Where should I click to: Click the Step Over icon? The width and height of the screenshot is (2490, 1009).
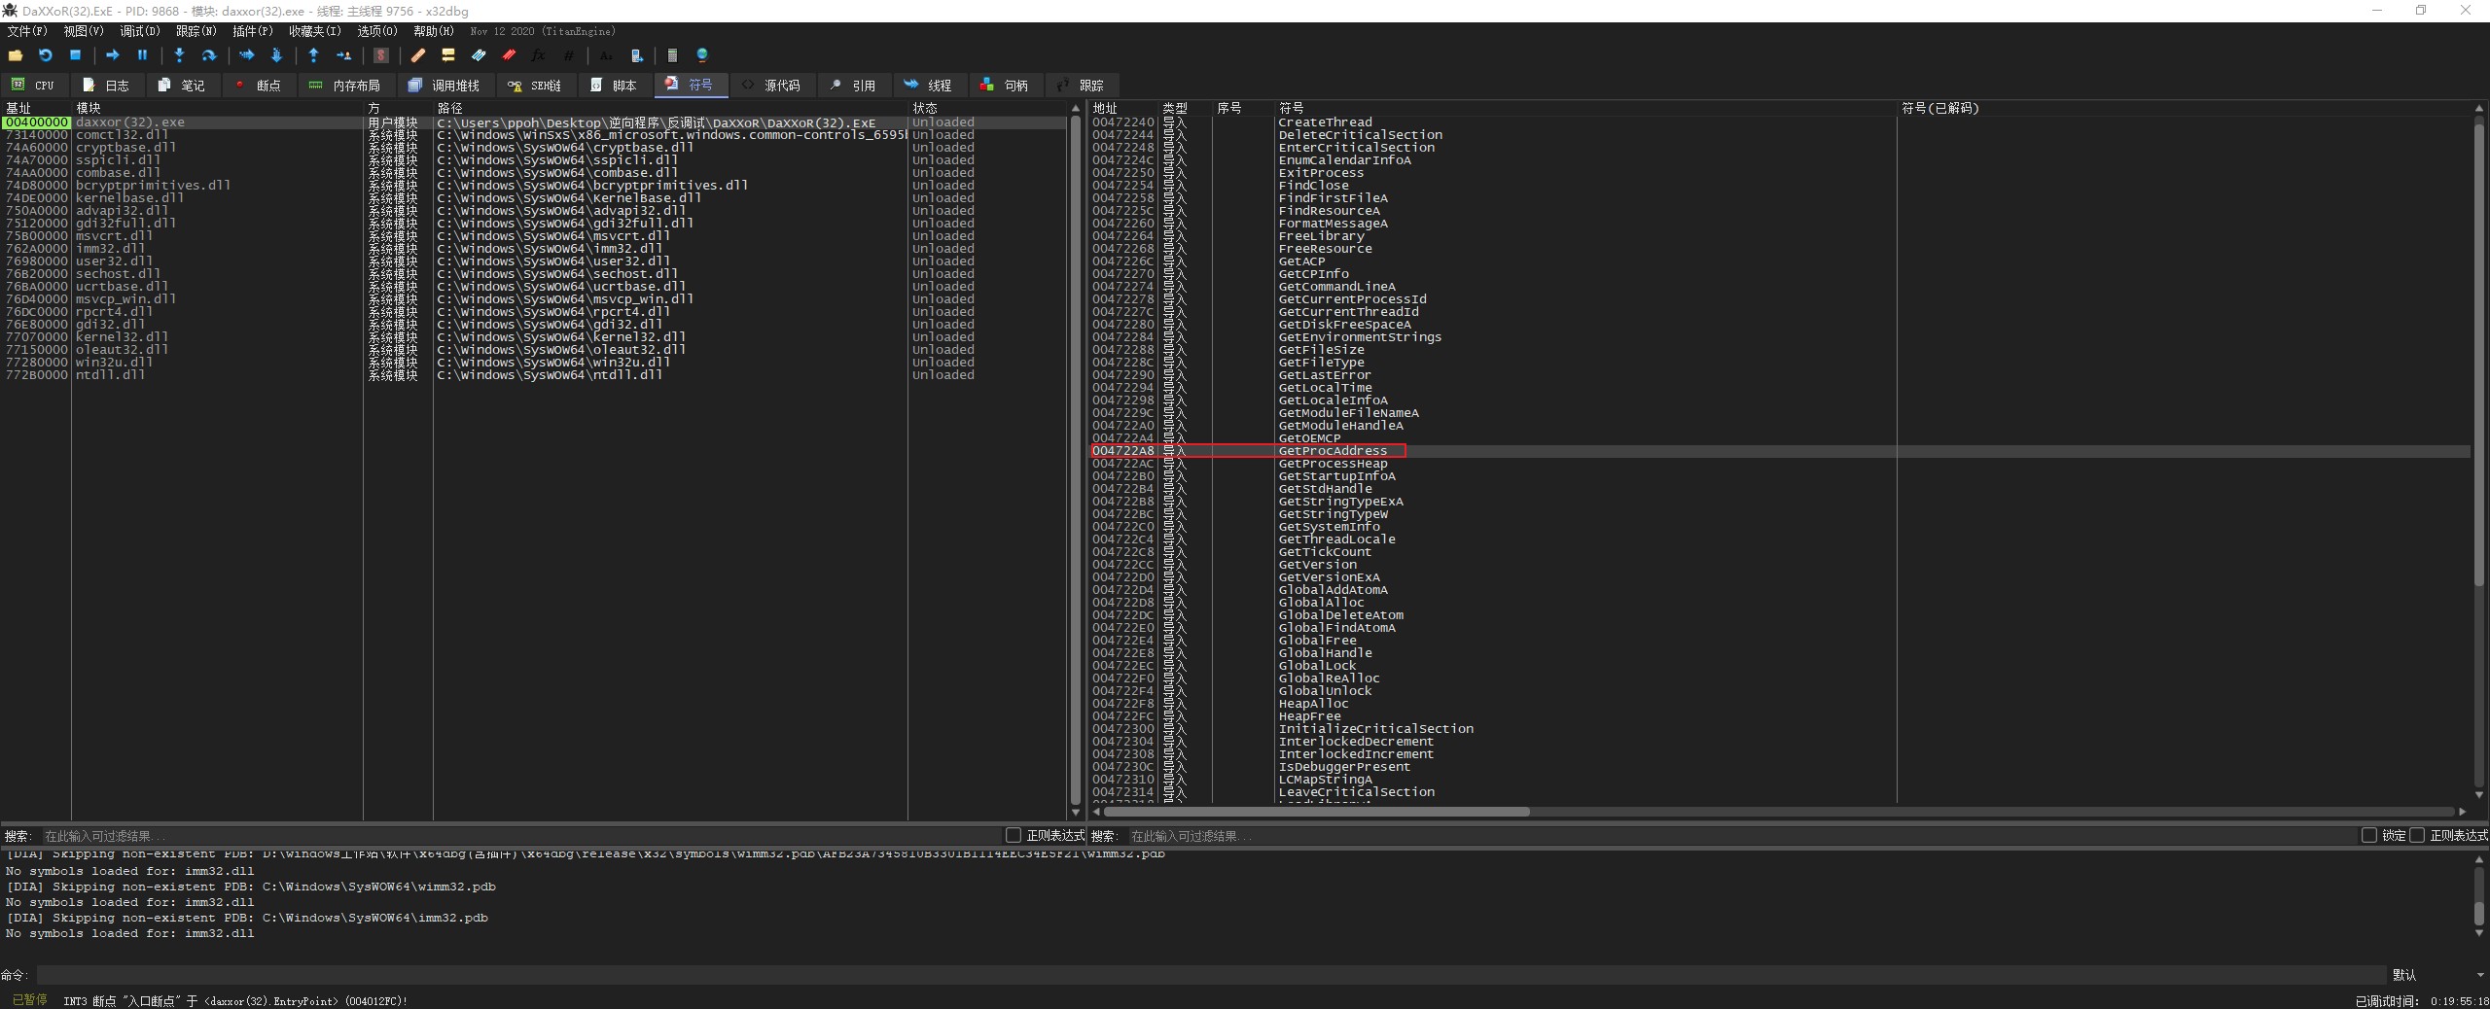[208, 55]
